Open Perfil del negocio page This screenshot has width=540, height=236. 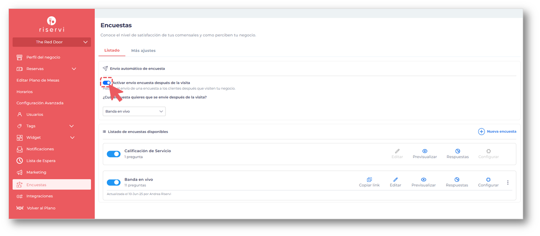coord(43,57)
